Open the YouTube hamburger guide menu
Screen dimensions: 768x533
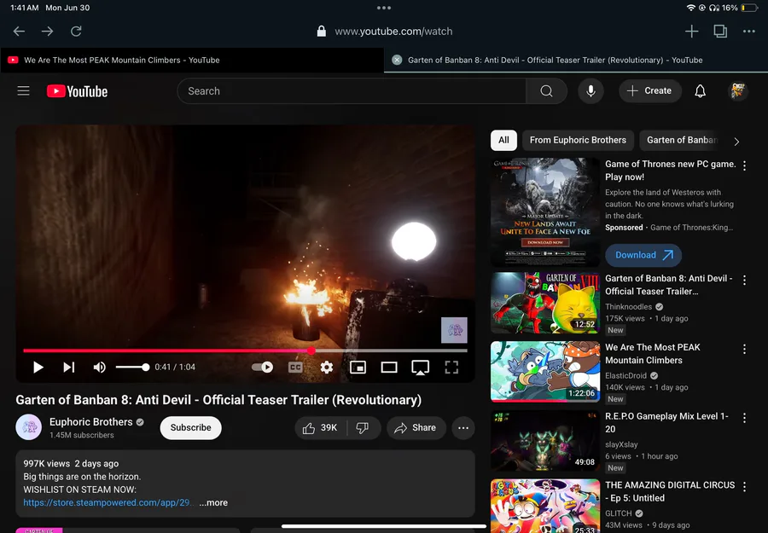point(24,91)
